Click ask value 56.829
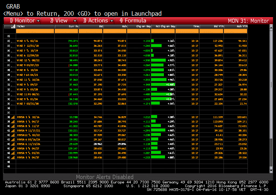 122,117
